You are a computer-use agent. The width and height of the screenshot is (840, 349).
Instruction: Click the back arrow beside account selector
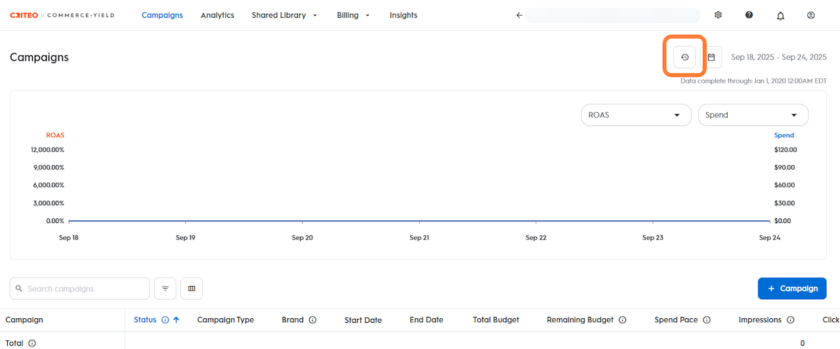519,15
